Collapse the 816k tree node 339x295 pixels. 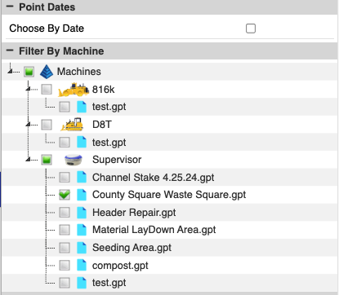coord(28,89)
